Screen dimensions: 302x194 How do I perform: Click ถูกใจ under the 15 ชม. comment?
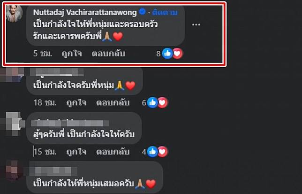76,152
